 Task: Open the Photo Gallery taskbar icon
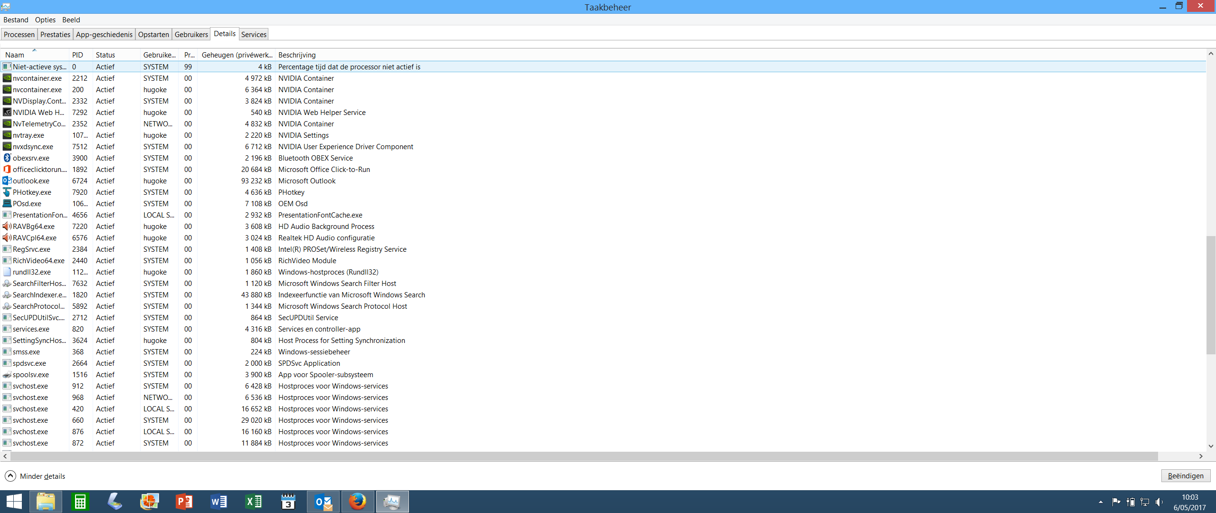point(149,502)
